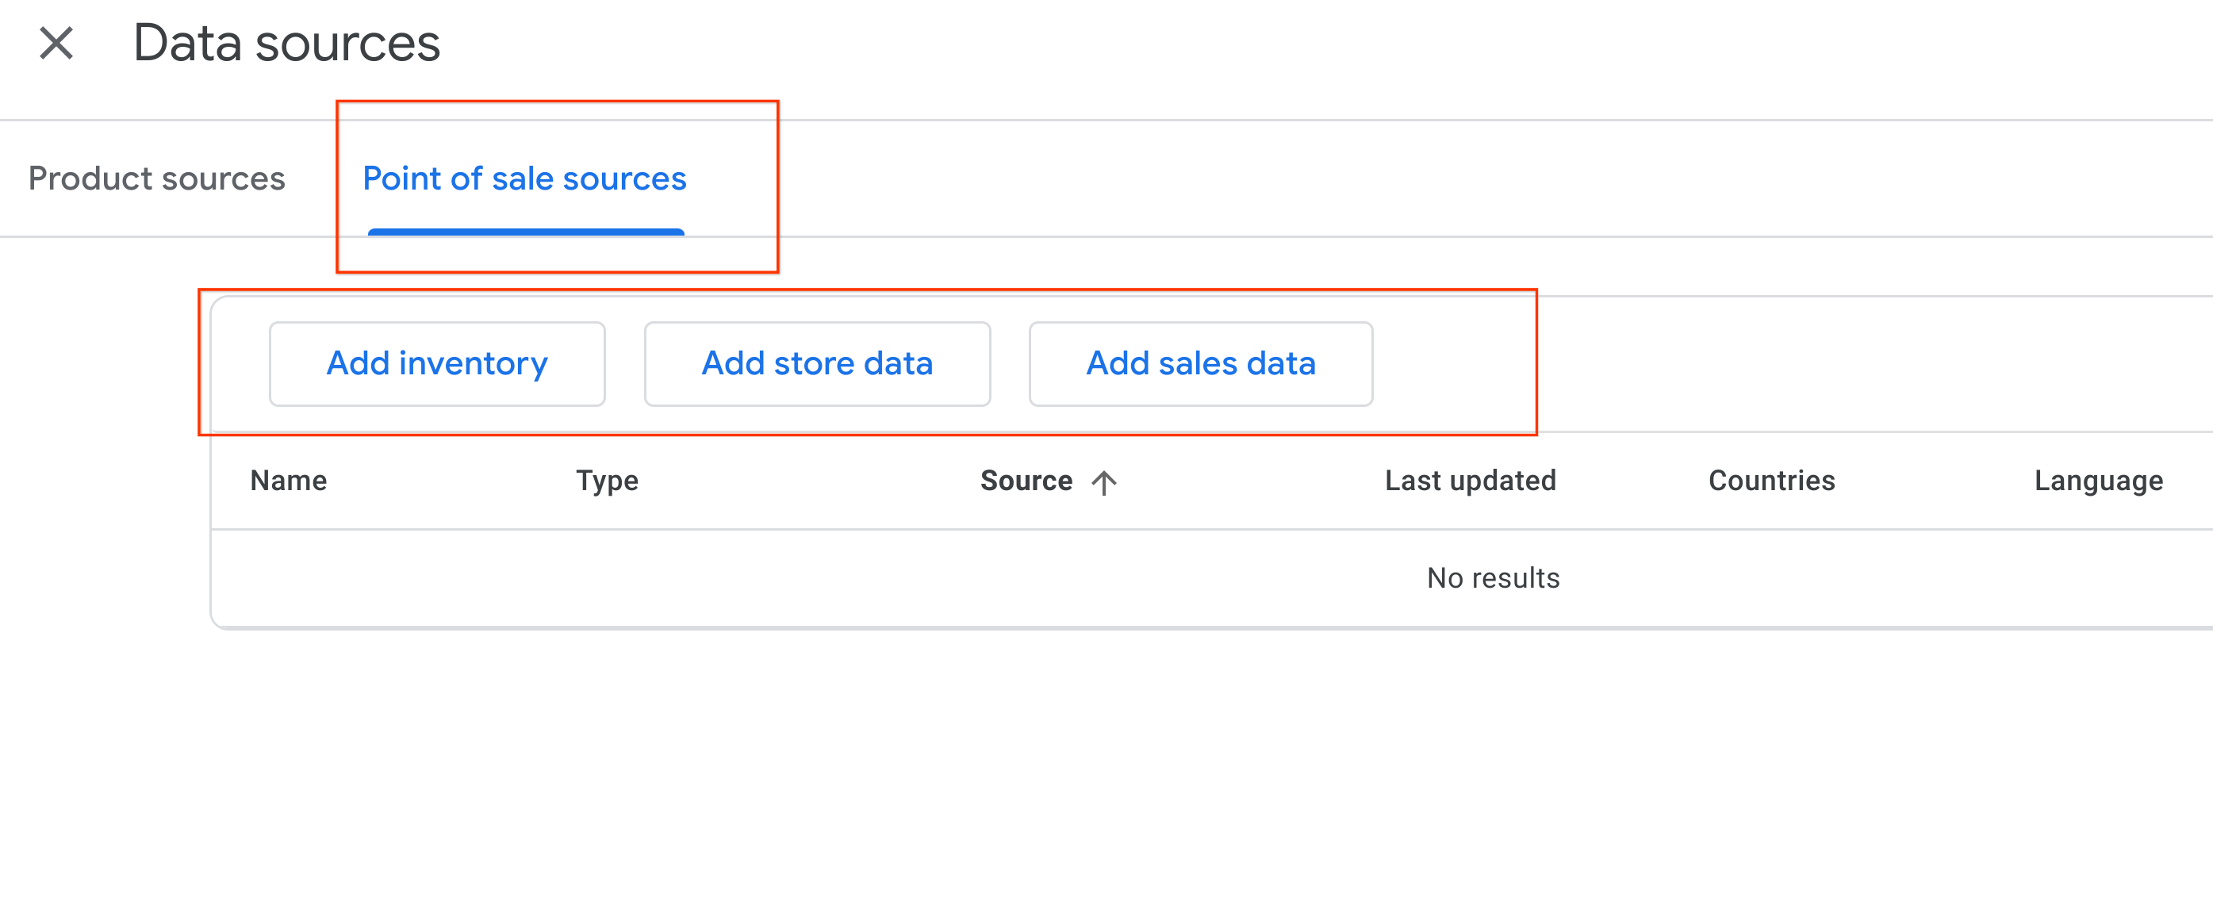
Task: Click the No results message area
Action: 1492,578
